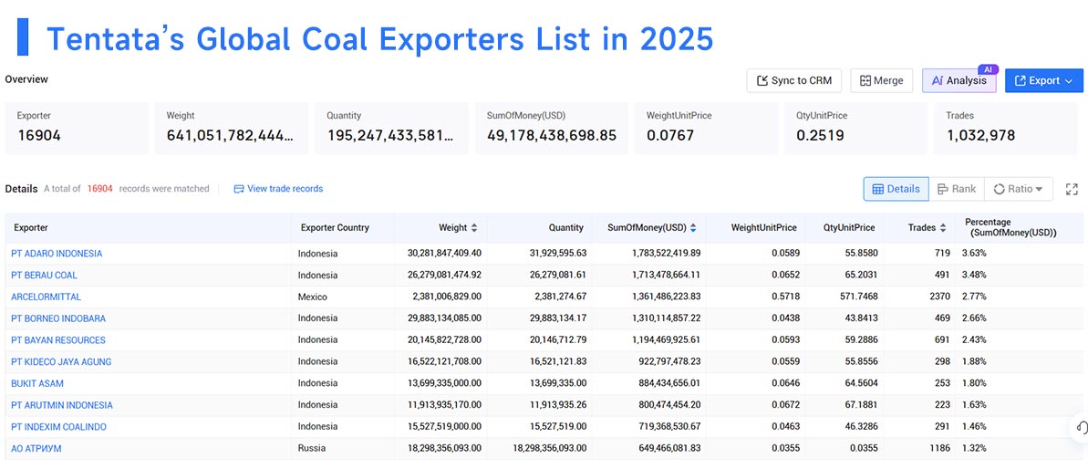This screenshot has width=1088, height=469.
Task: Select the WeightUnitPrice 0.0767 card
Action: 706,128
